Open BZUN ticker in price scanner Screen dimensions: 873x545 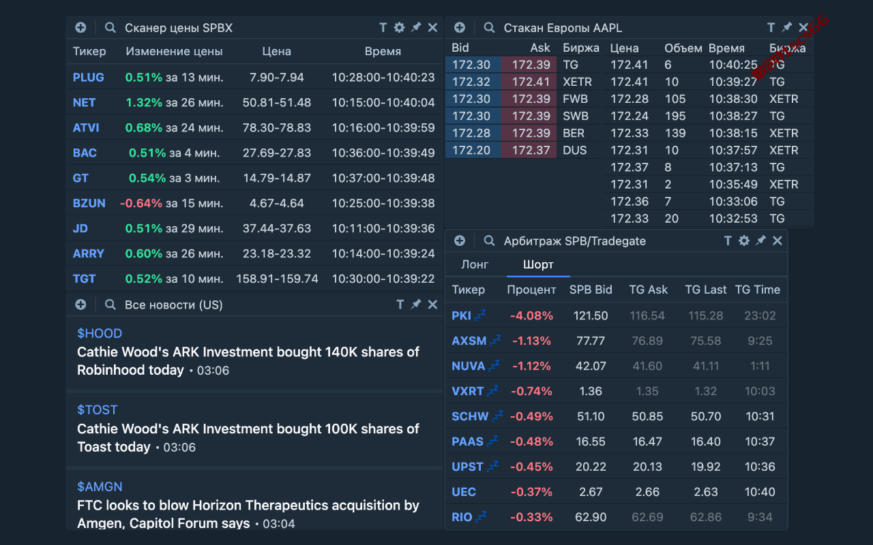tap(89, 203)
